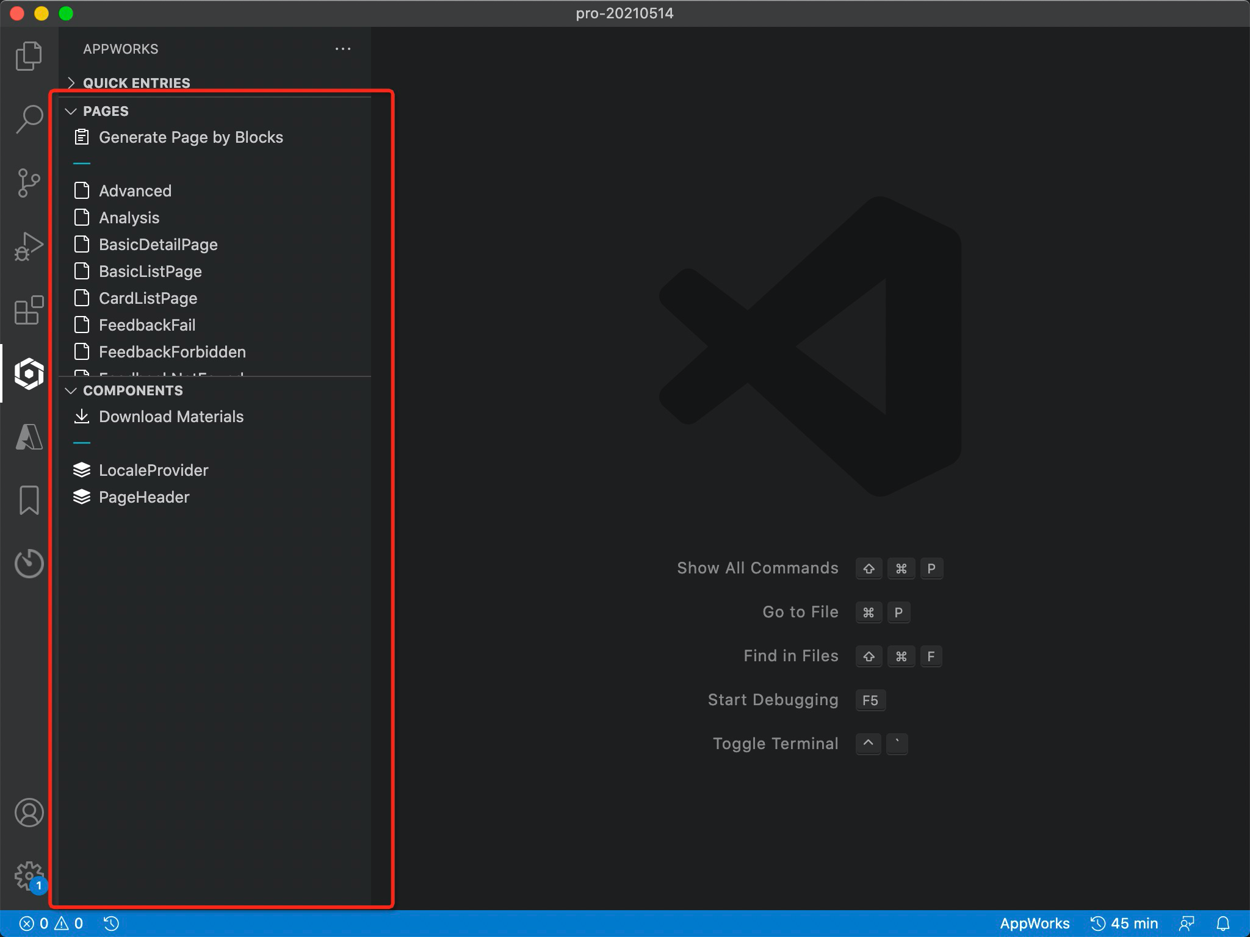This screenshot has width=1250, height=937.
Task: Collapse the COMPONENTS section
Action: coord(215,390)
